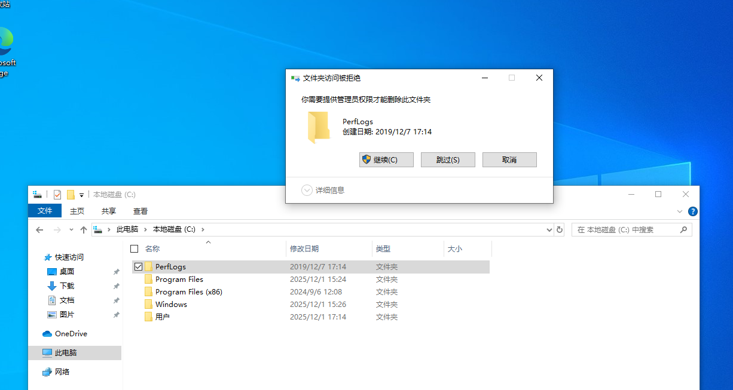Viewport: 733px width, 390px height.
Task: Open the quick access toolbar customize dropdown
Action: pyautogui.click(x=81, y=195)
